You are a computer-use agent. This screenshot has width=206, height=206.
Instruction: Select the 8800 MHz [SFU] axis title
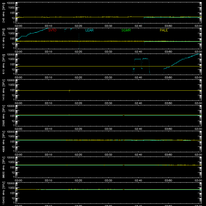pyautogui.click(x=3, y=167)
